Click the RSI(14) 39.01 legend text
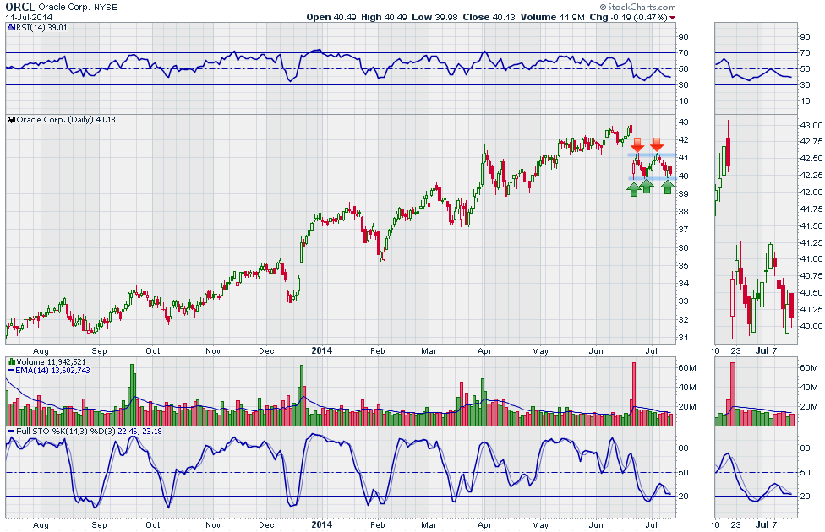Image resolution: width=825 pixels, height=532 pixels. pyautogui.click(x=41, y=28)
